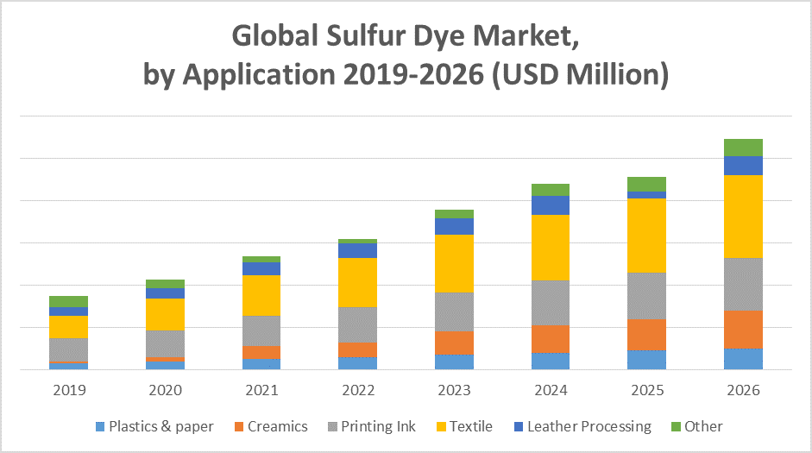Screen dimensions: 812x453
Task: Select the 2020 Printing Ink gray segment
Action: pos(165,343)
